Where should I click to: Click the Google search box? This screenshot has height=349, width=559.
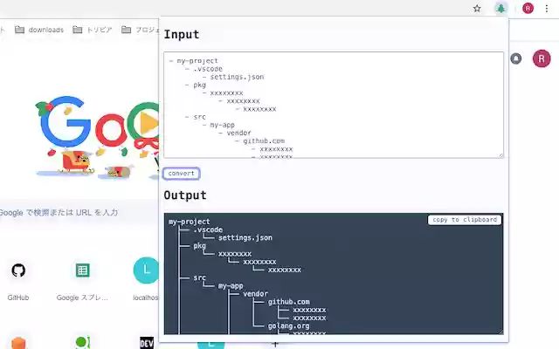click(79, 213)
